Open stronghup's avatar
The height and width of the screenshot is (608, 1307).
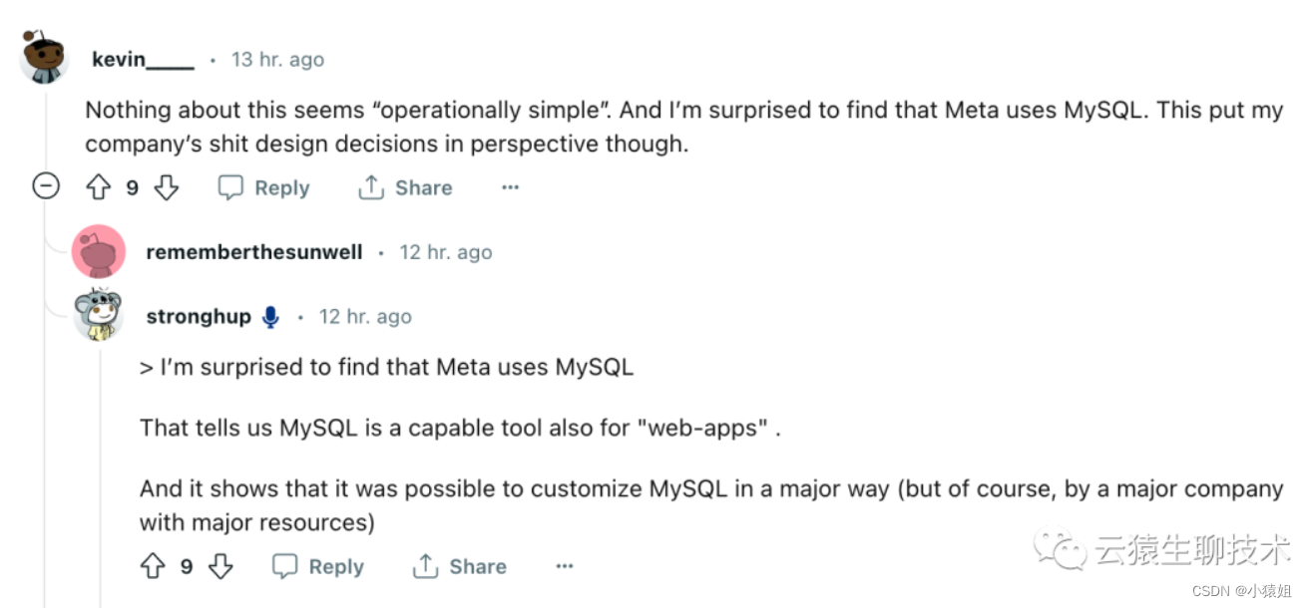coord(97,315)
